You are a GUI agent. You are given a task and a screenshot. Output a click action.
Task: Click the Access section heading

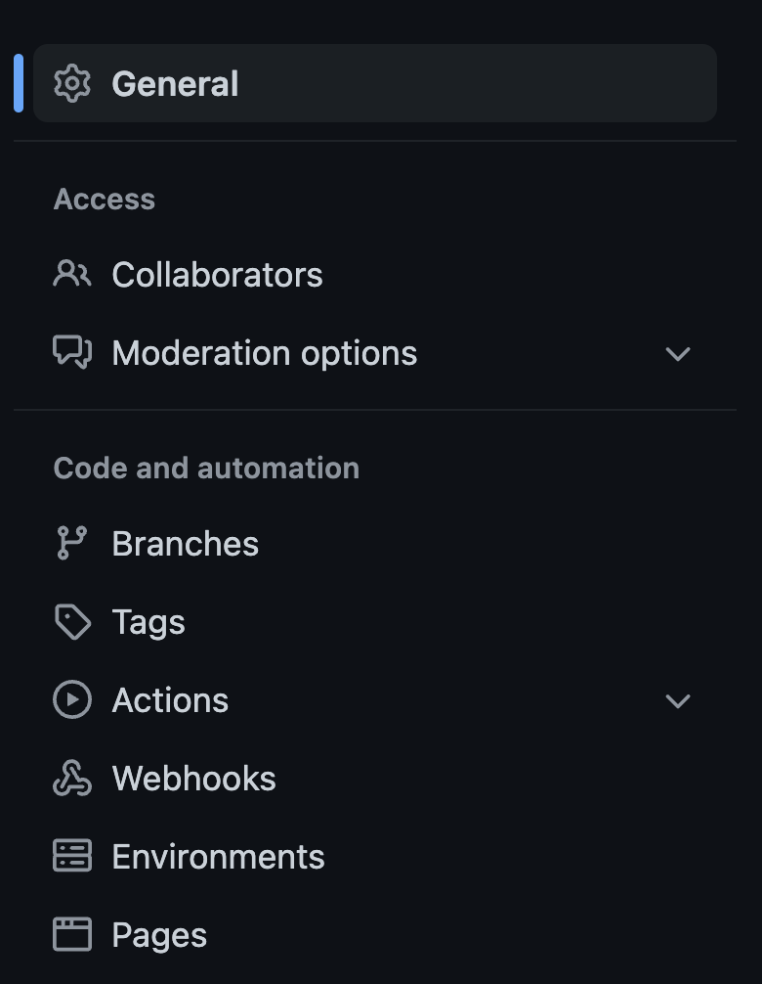pyautogui.click(x=104, y=199)
